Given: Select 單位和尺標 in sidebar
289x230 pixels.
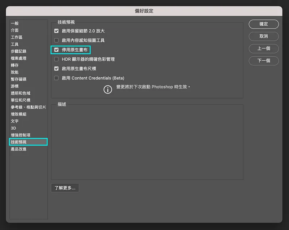Looking at the screenshot, I should coord(29,100).
